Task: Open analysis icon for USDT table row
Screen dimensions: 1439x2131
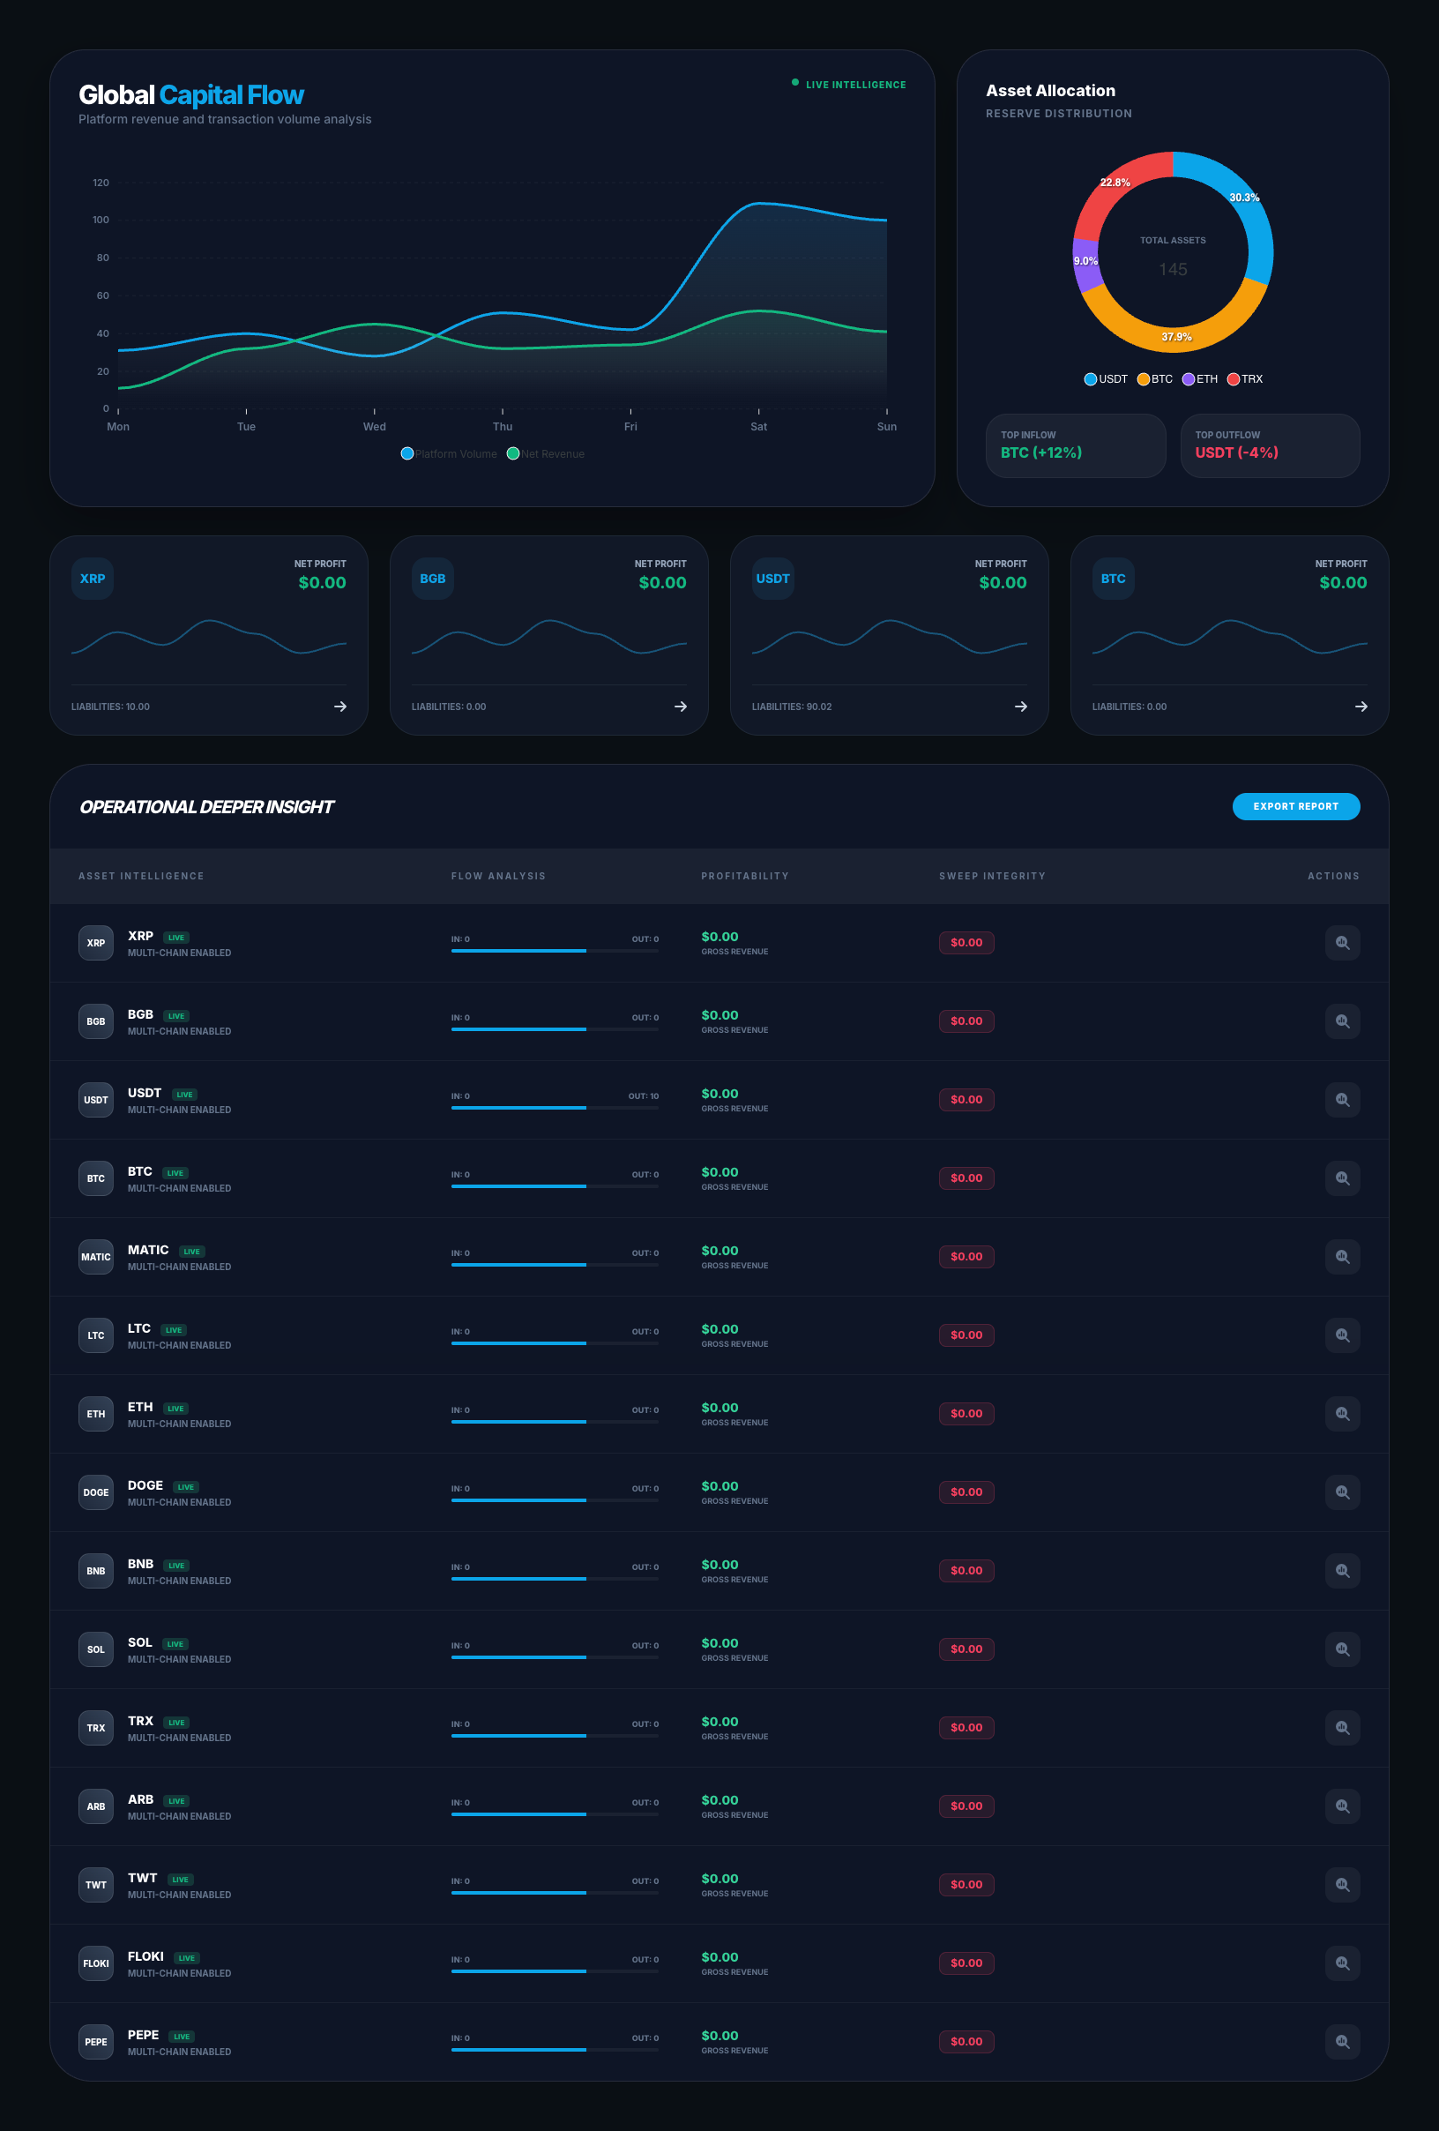Action: (1342, 1099)
